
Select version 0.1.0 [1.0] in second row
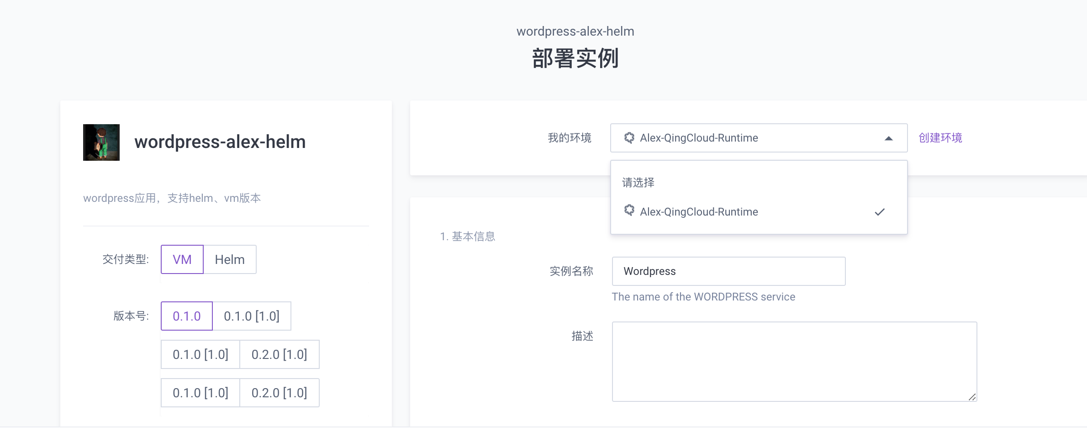(x=201, y=354)
